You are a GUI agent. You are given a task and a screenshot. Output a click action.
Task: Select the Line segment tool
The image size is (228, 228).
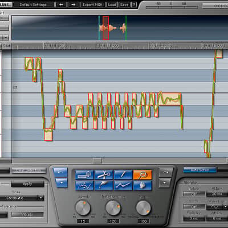123,185
